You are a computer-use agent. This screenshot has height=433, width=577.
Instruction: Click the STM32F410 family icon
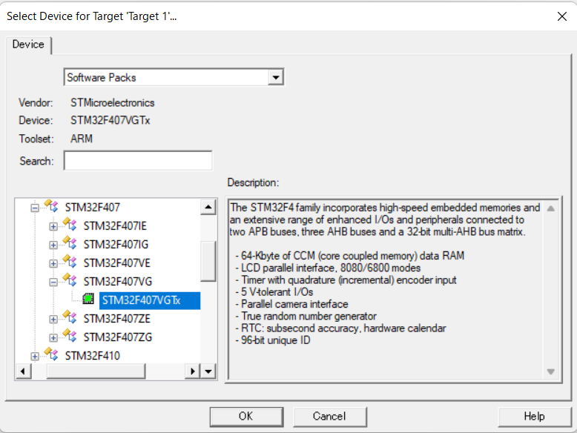tap(51, 354)
